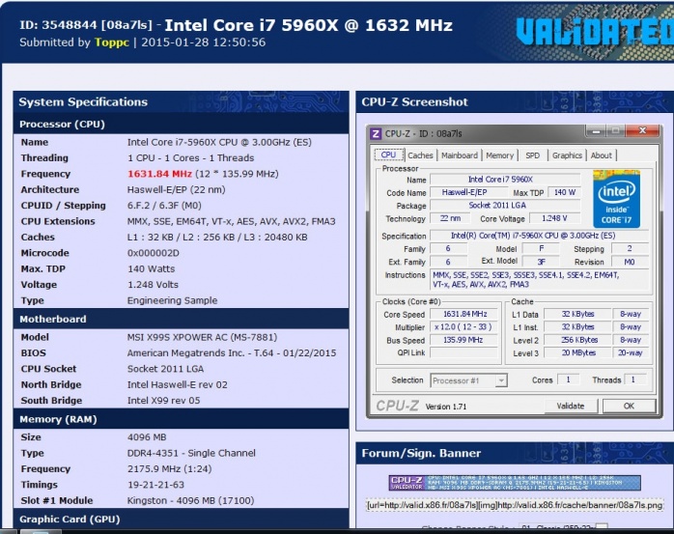Select the Memory tab in CPU-Z
This screenshot has height=534, width=674.
[499, 155]
